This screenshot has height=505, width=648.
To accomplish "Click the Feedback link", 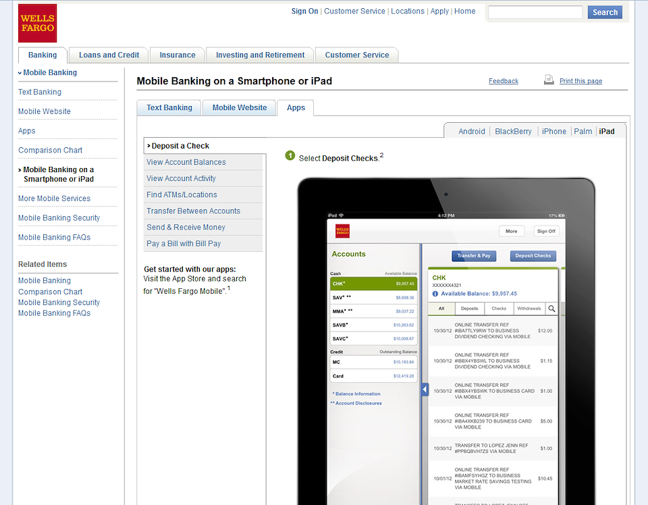I will point(504,81).
